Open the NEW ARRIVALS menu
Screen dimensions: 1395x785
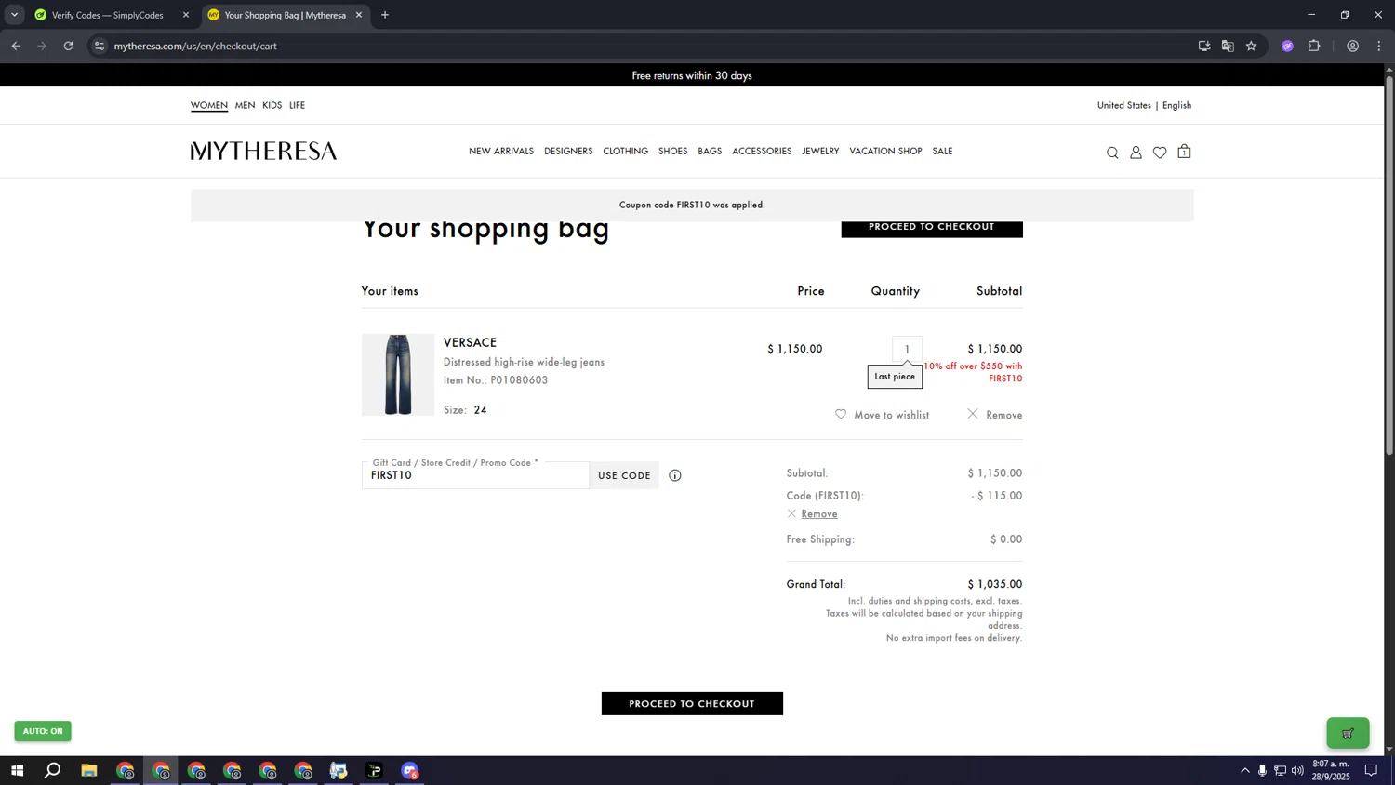click(x=501, y=151)
